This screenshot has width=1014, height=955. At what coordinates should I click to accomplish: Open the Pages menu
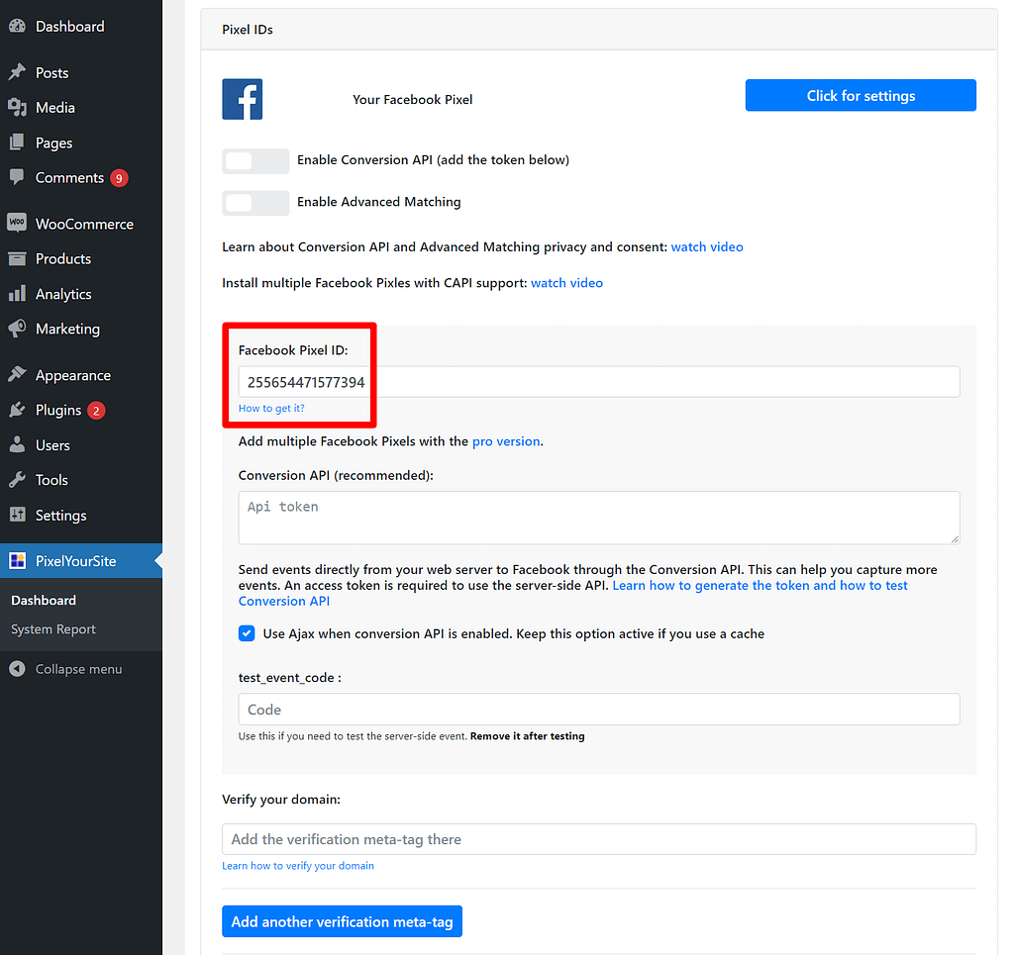pos(81,143)
